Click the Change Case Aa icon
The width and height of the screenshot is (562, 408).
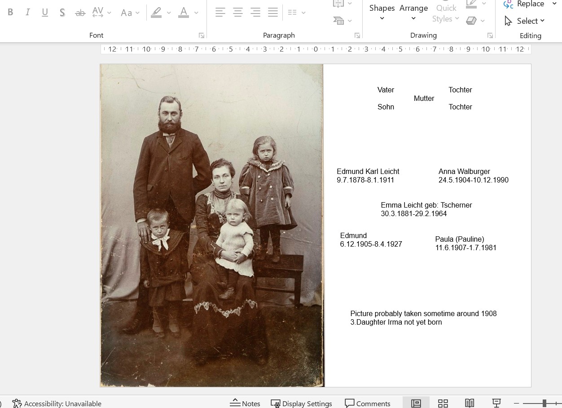click(126, 13)
